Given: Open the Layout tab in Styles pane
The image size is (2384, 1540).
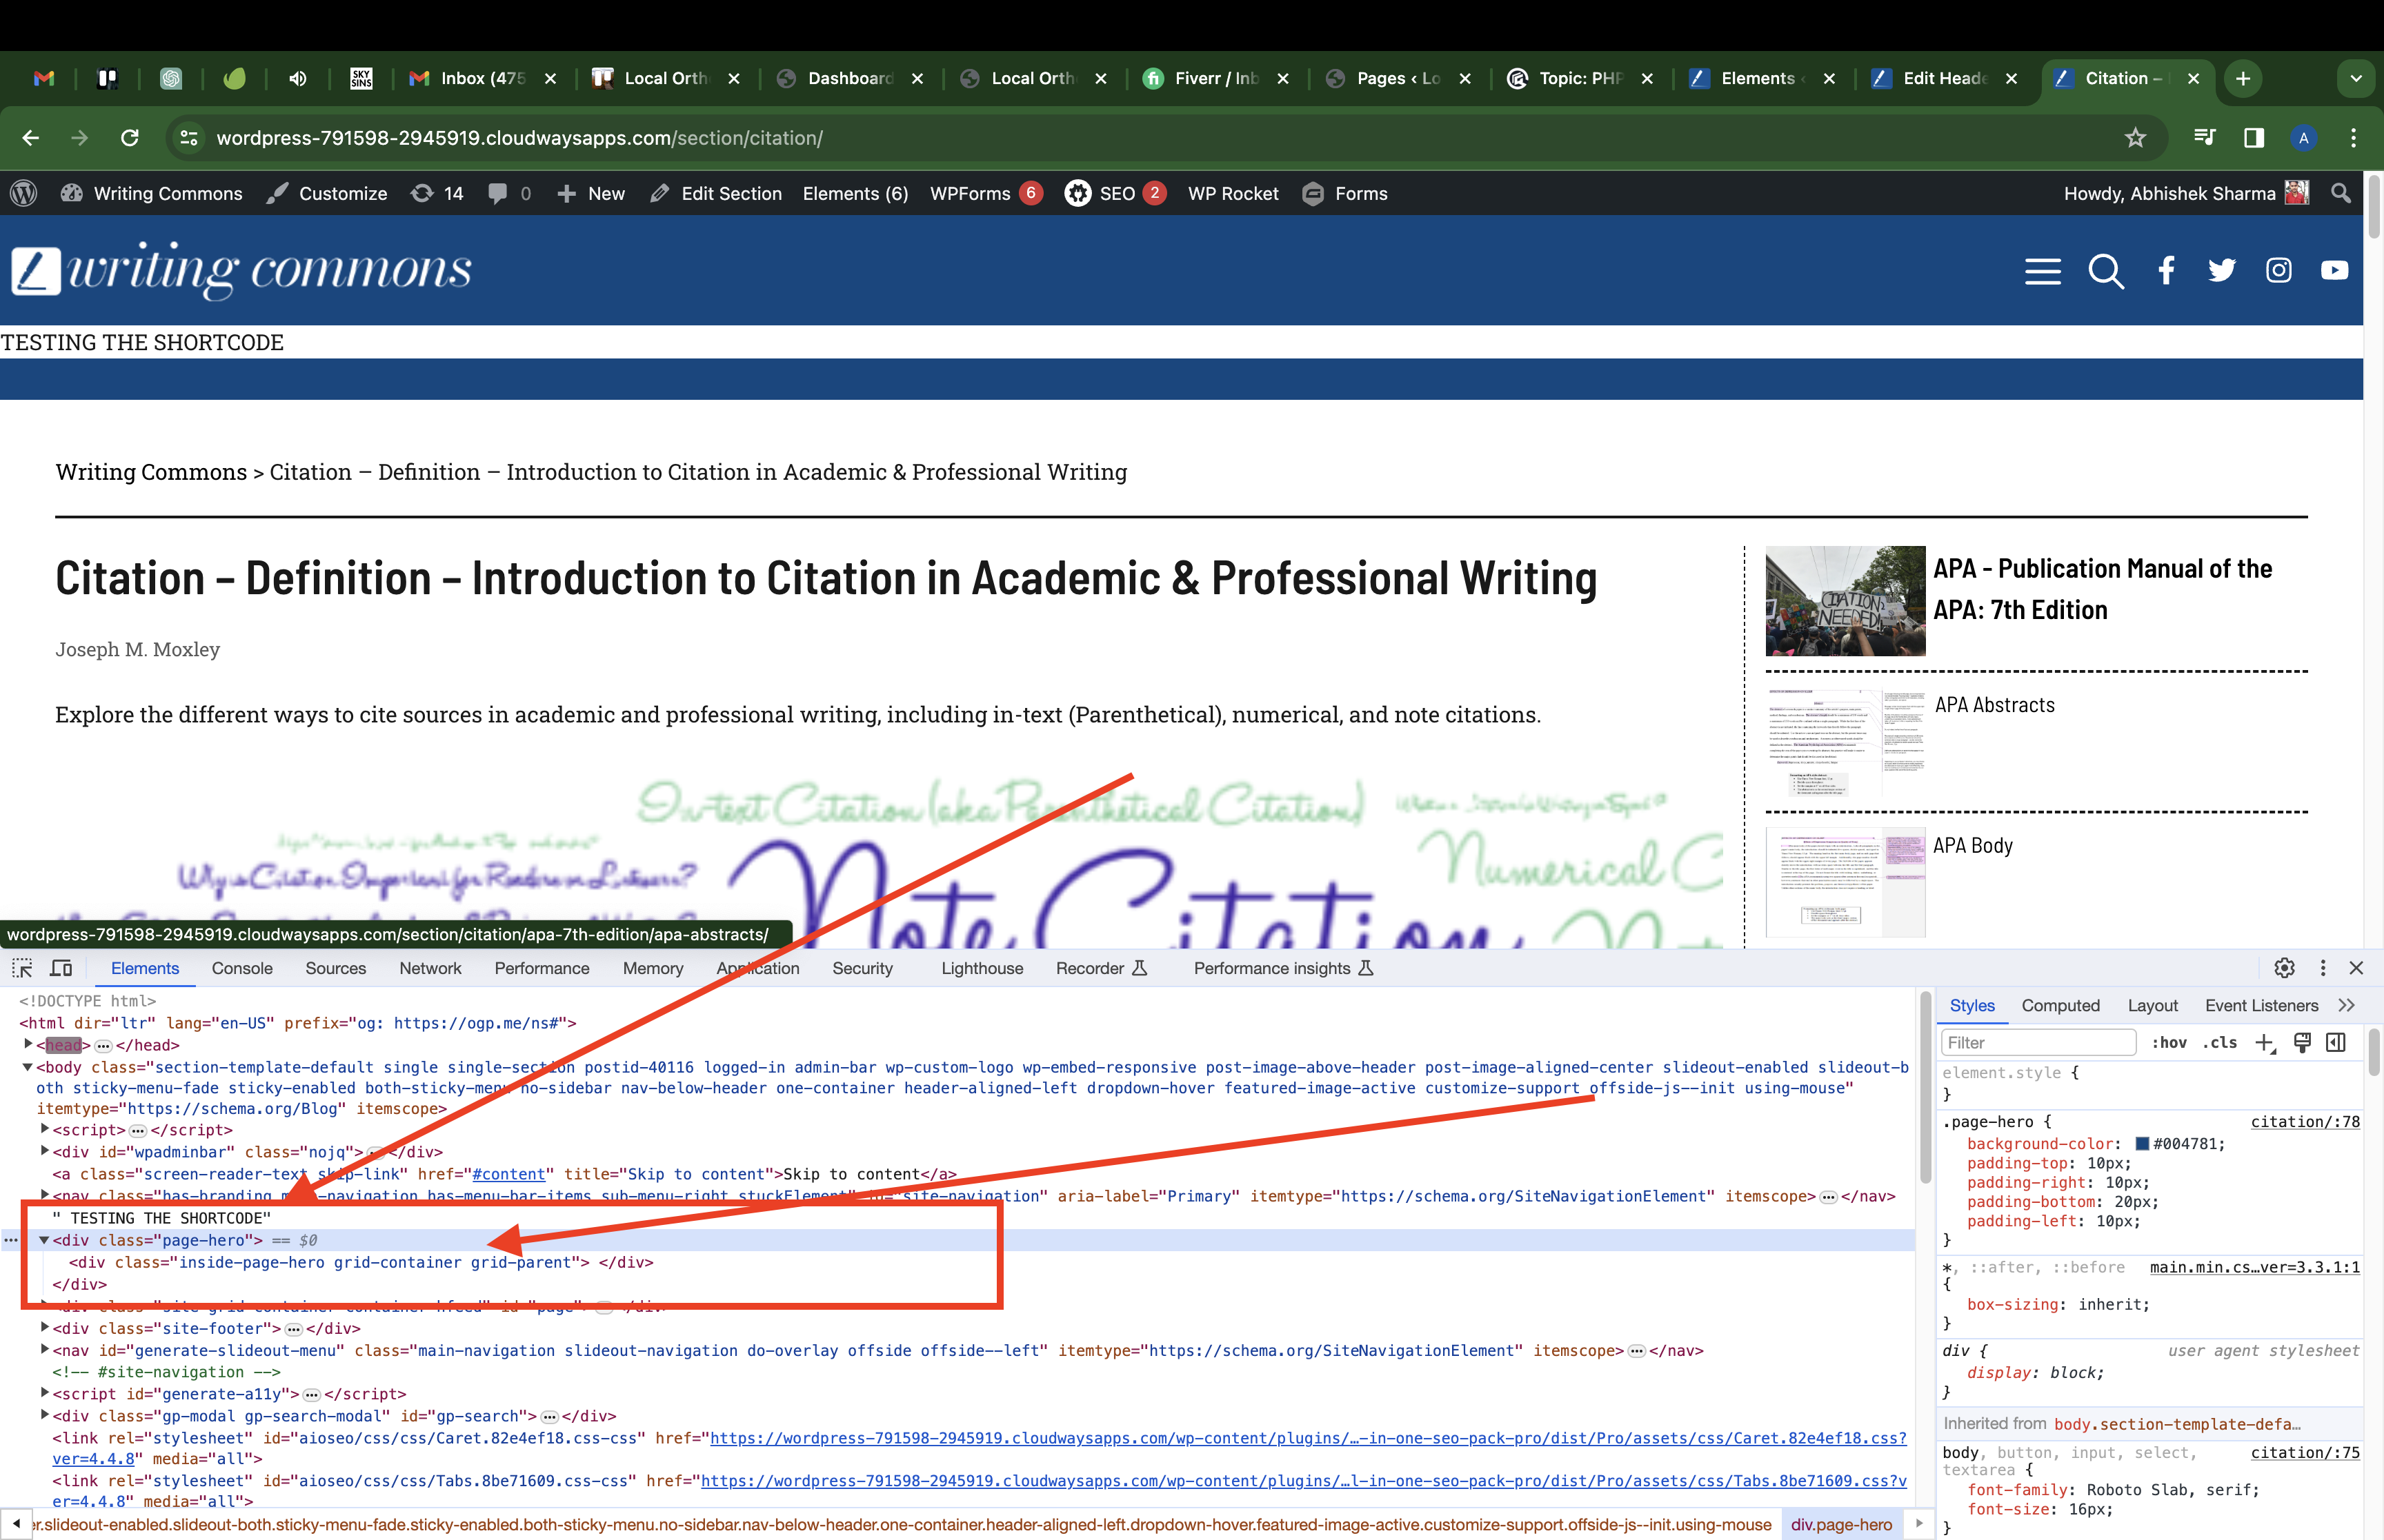Looking at the screenshot, I should 2152,1005.
